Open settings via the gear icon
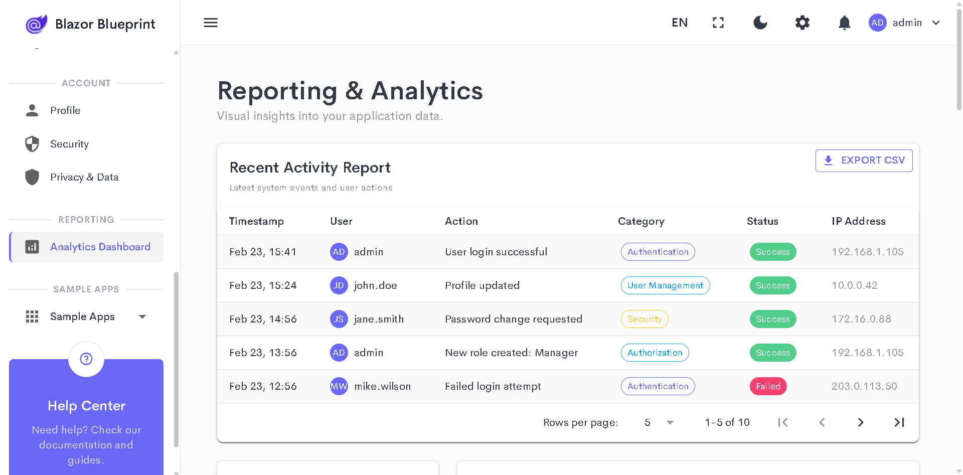The image size is (963, 475). point(802,23)
